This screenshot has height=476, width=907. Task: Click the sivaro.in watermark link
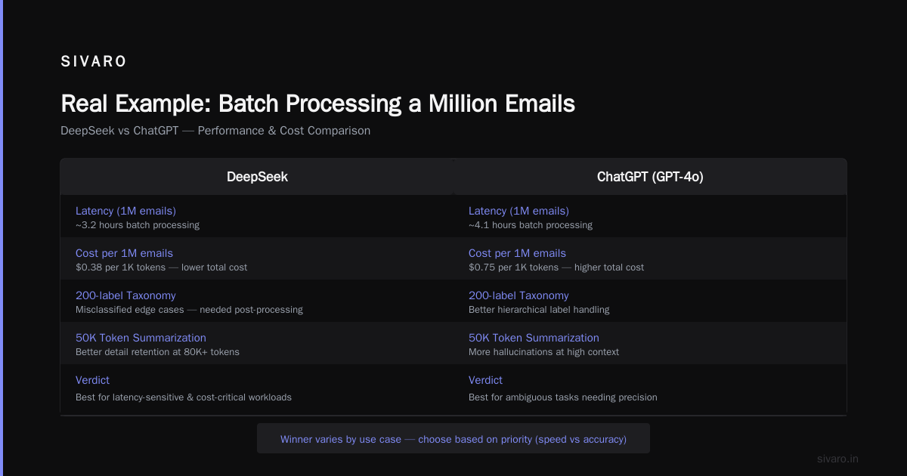[x=838, y=459]
